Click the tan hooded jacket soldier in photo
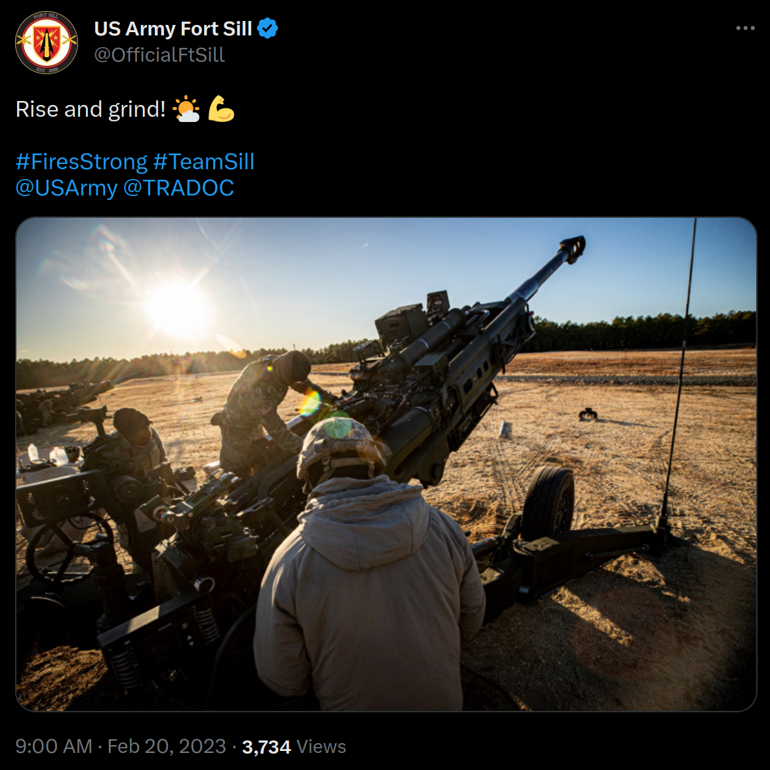770x770 pixels. coord(369,570)
